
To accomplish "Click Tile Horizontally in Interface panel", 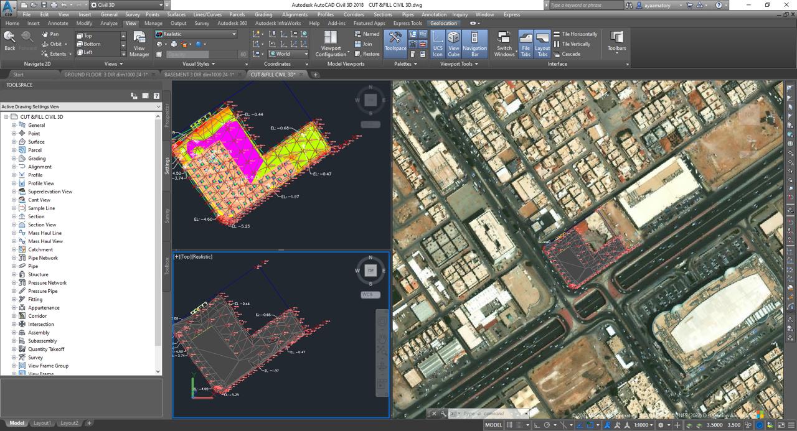I will tap(575, 34).
